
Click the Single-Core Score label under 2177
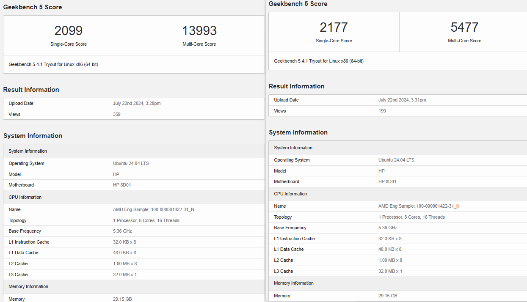click(334, 41)
